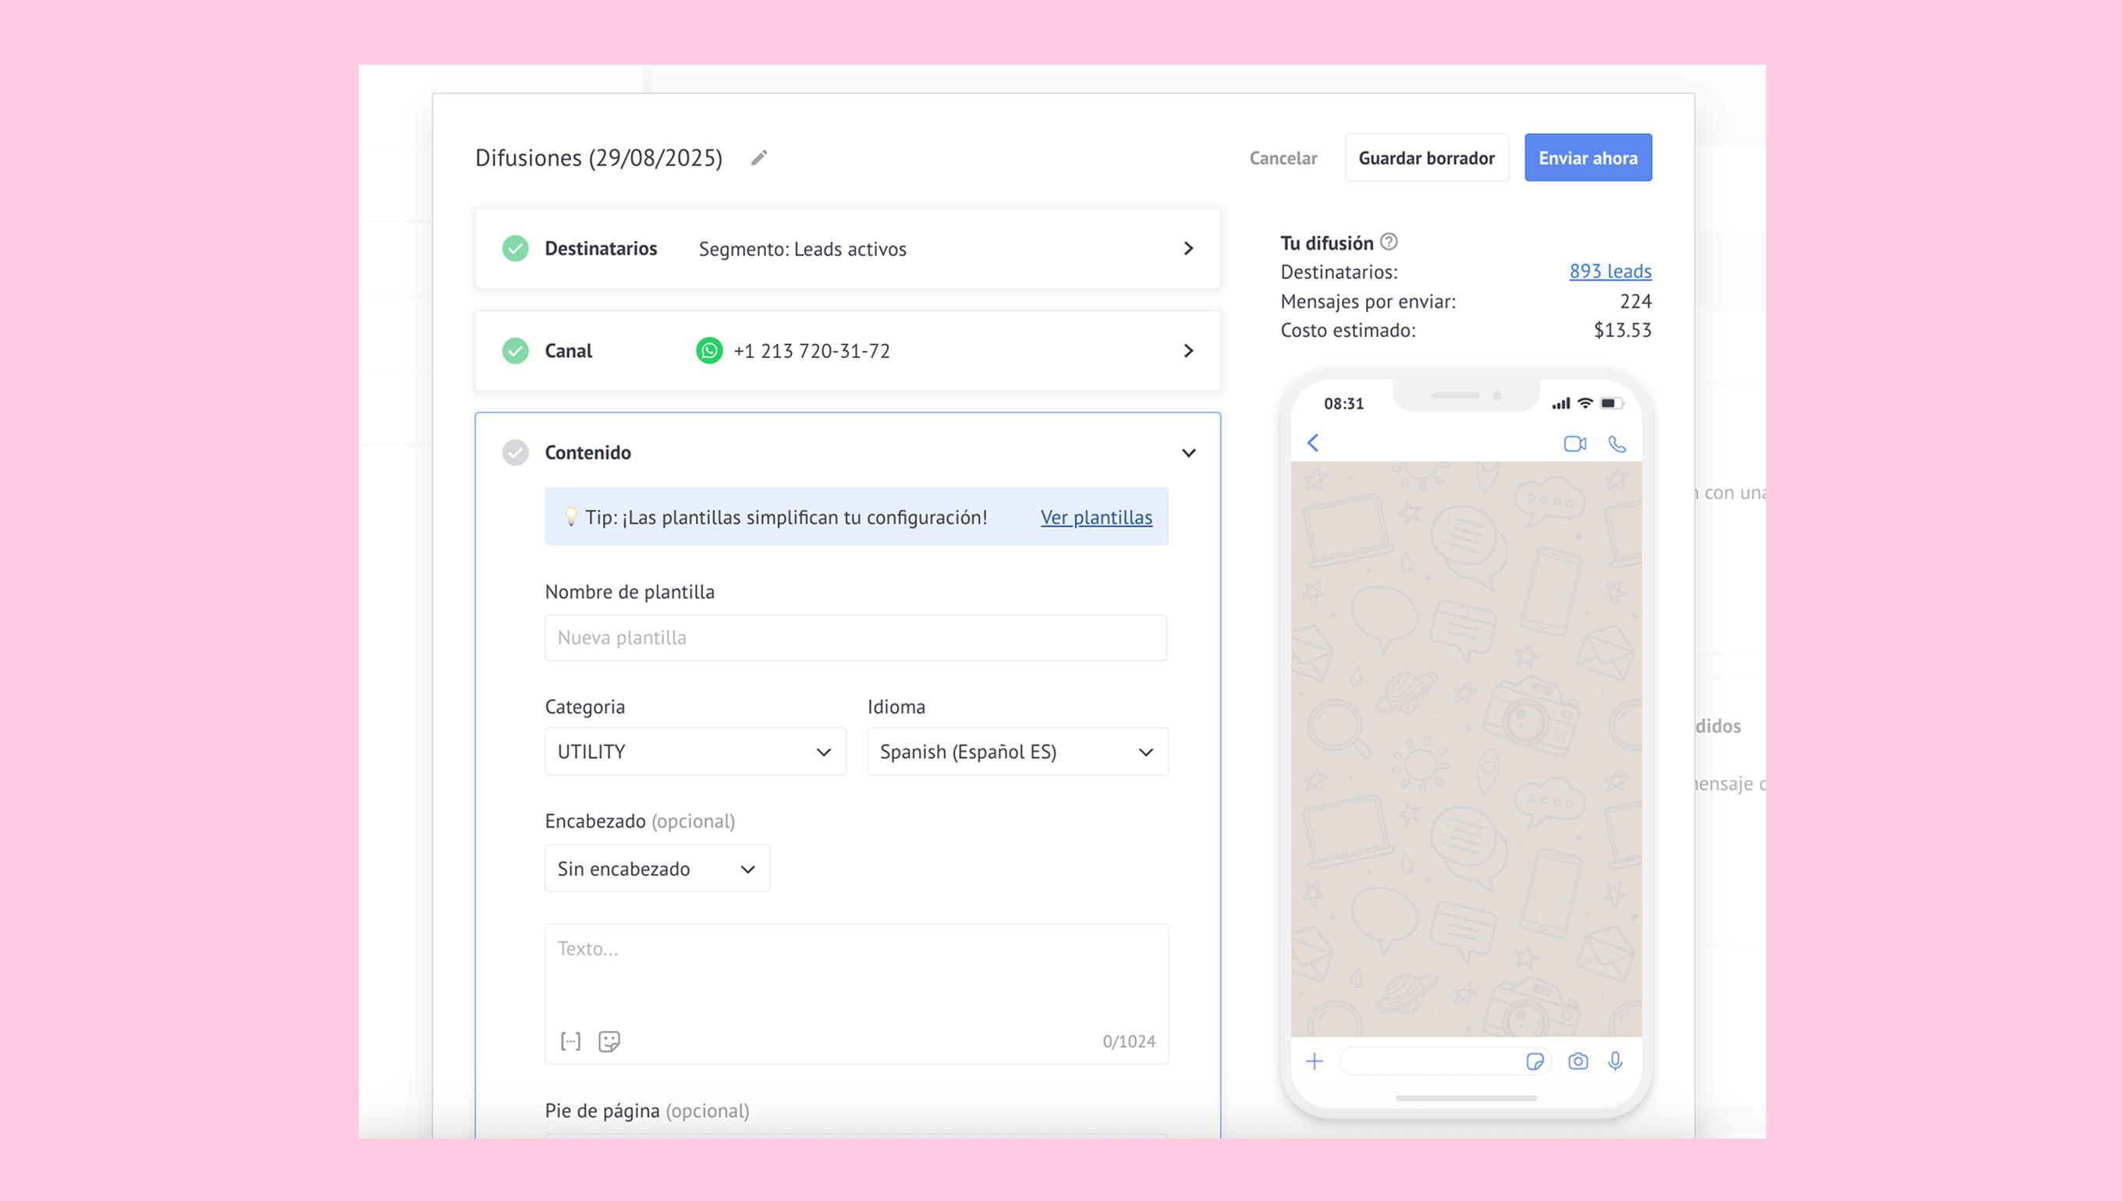Click the phone call icon in preview
Image resolution: width=2122 pixels, height=1201 pixels.
[1617, 444]
